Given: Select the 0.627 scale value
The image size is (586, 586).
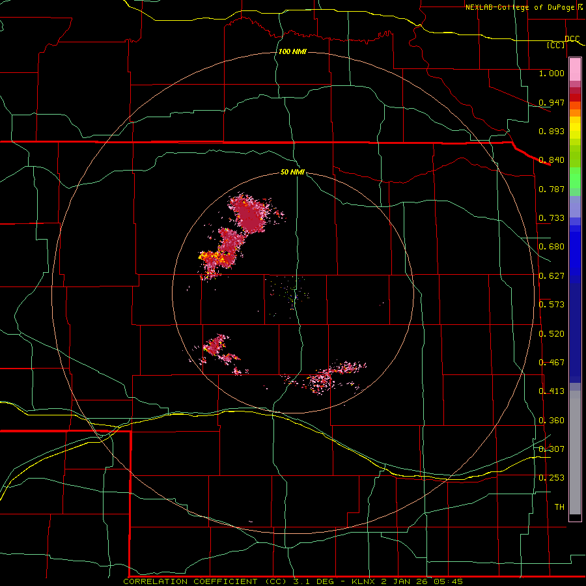Looking at the screenshot, I should 551,276.
